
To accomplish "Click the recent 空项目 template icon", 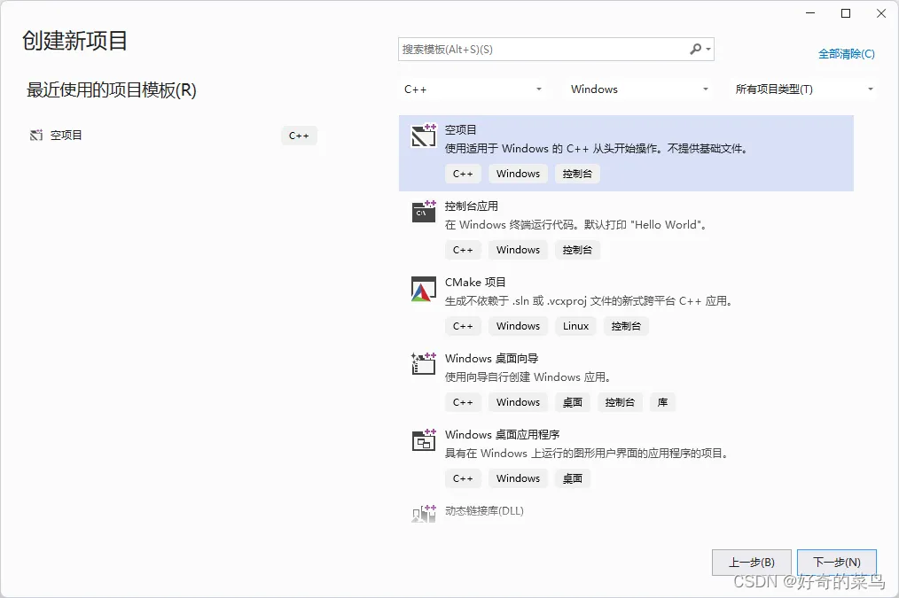I will (36, 136).
